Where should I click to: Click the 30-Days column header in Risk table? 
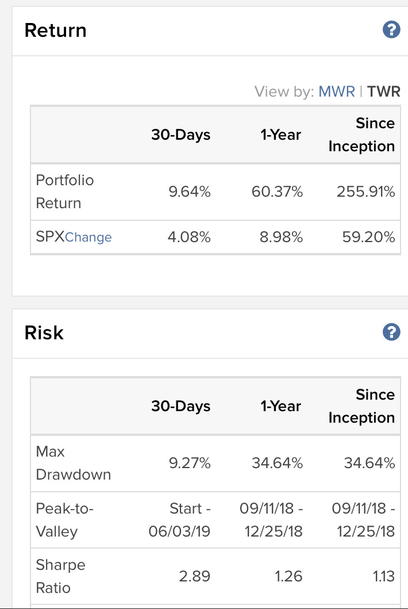tap(181, 406)
